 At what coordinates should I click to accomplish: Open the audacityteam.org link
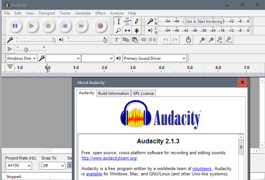[x=109, y=158]
